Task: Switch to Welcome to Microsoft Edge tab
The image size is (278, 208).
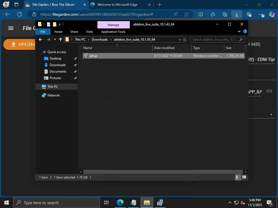Action: pos(117,5)
